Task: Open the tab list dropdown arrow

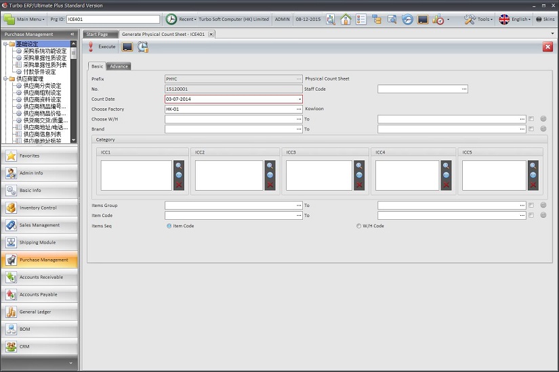Action: tap(553, 34)
